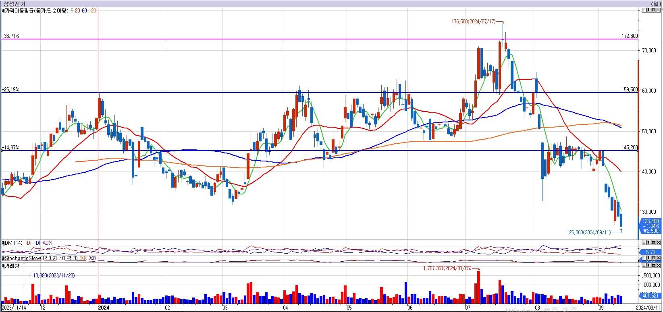
Task: Click the L button in price chart panel
Action: [644, 11]
